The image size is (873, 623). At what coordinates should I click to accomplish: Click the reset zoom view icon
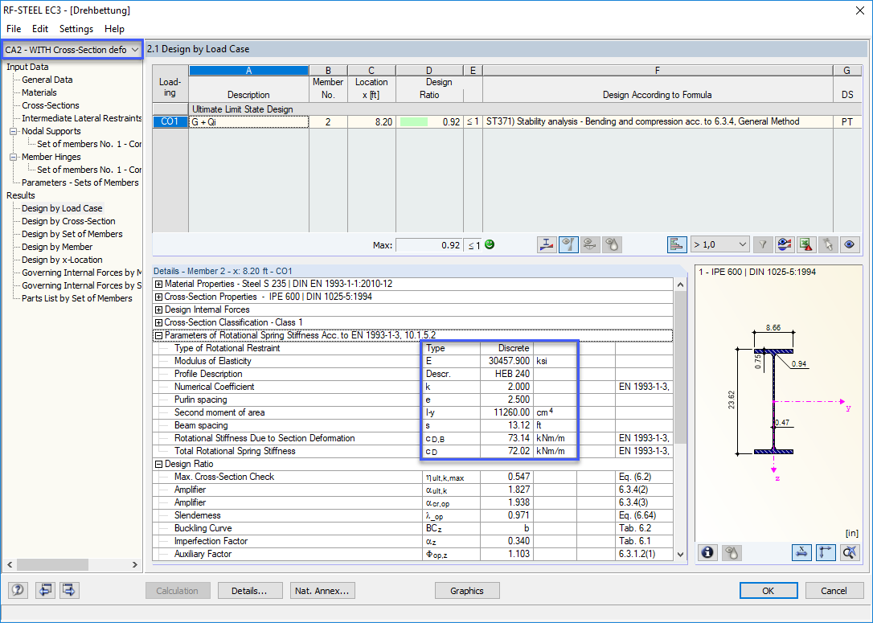coord(850,553)
